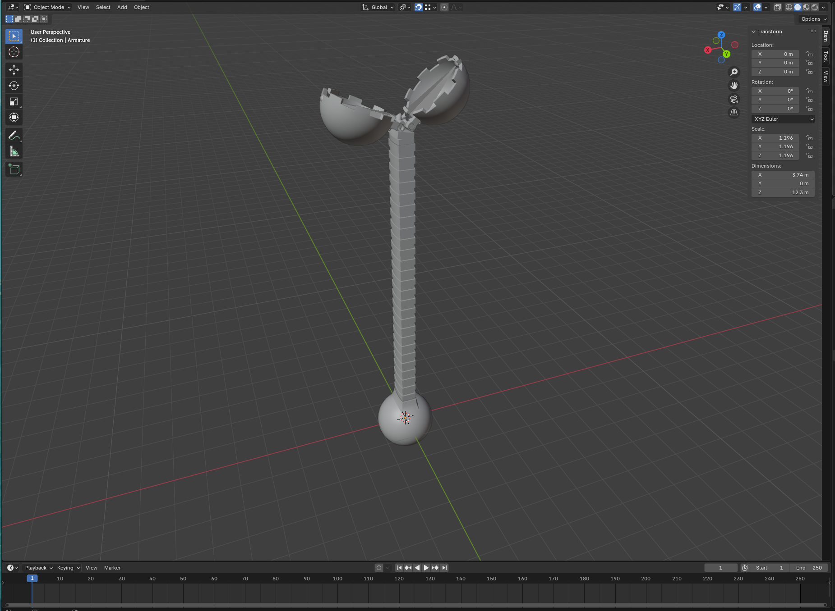The height and width of the screenshot is (611, 835).
Task: Set selection mode to Invert
Action: tap(35, 19)
